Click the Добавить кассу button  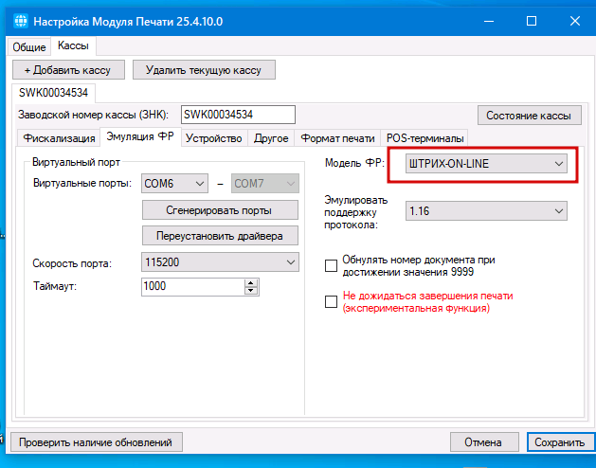[68, 70]
